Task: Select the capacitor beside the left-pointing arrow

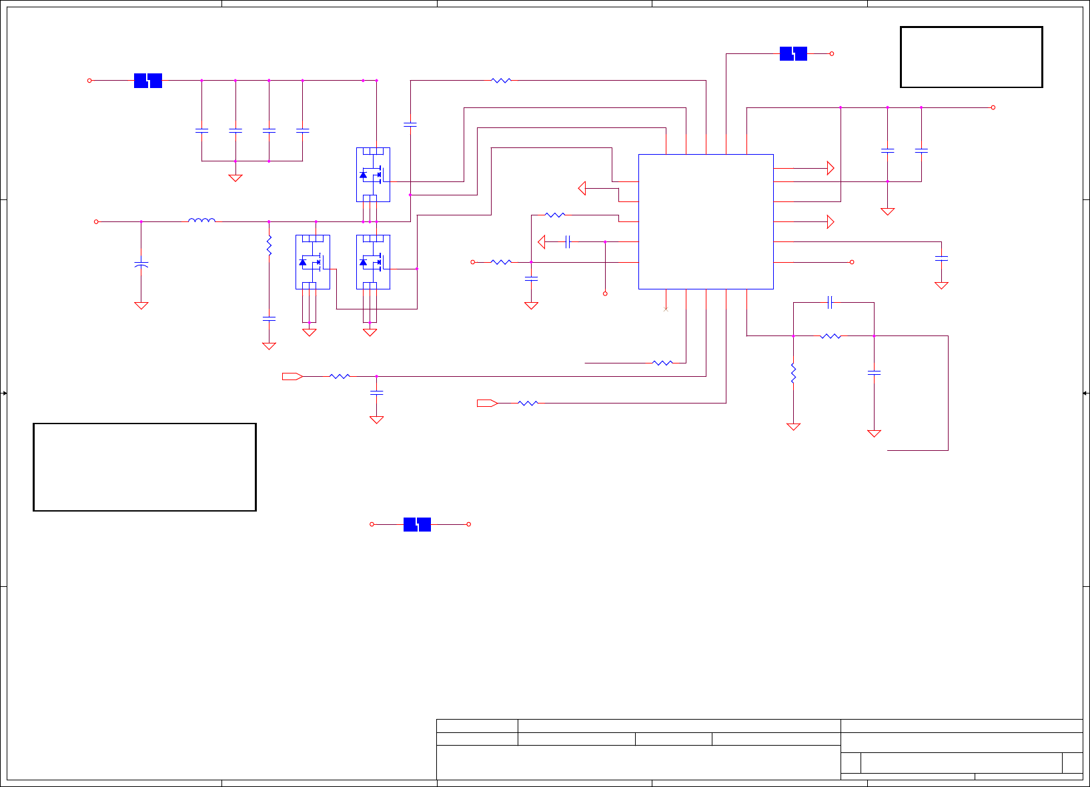Action: point(568,241)
